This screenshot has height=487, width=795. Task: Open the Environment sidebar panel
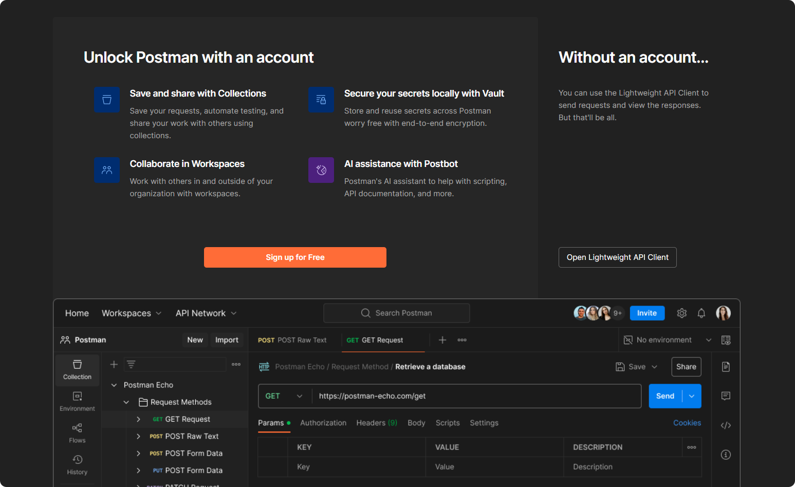pyautogui.click(x=77, y=401)
